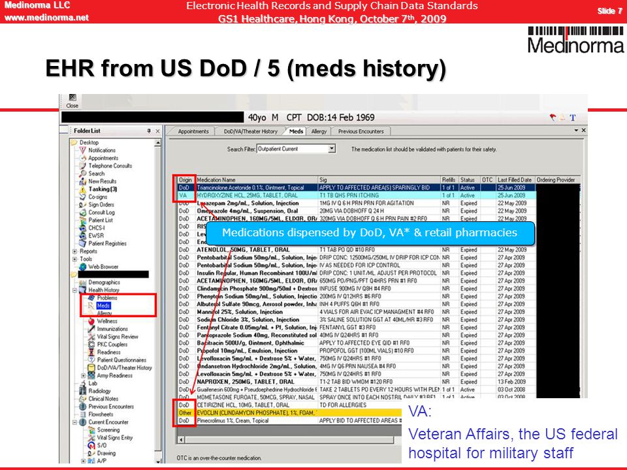Image resolution: width=627 pixels, height=470 pixels.
Task: Collapse the Current Encounter node
Action: [74, 422]
